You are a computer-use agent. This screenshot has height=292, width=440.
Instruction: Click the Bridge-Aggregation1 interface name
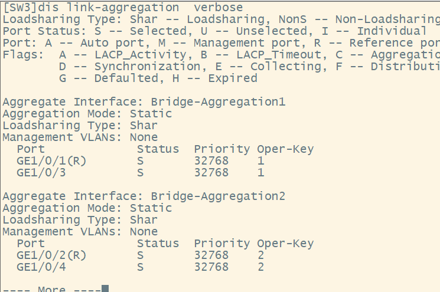(218, 101)
